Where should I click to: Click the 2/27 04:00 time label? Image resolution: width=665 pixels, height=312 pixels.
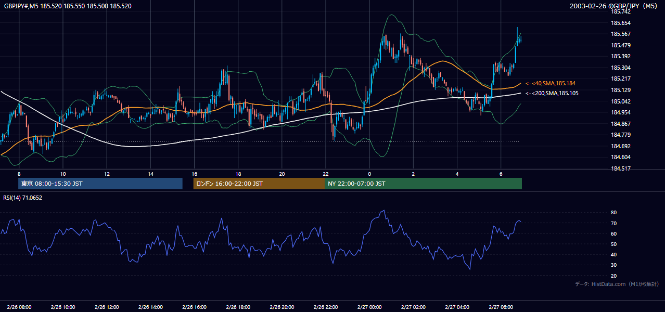[457, 307]
